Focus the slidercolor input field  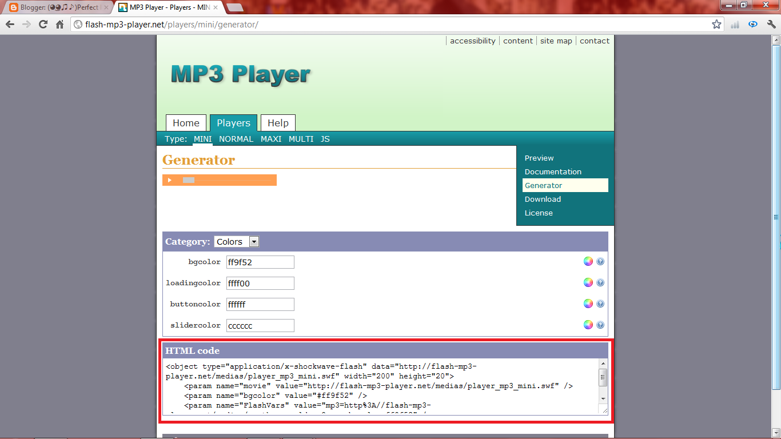point(260,325)
